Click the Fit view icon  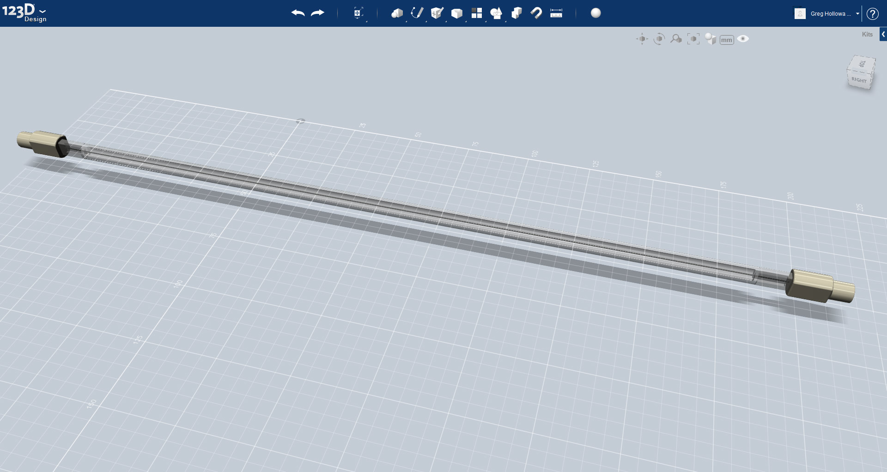click(693, 39)
